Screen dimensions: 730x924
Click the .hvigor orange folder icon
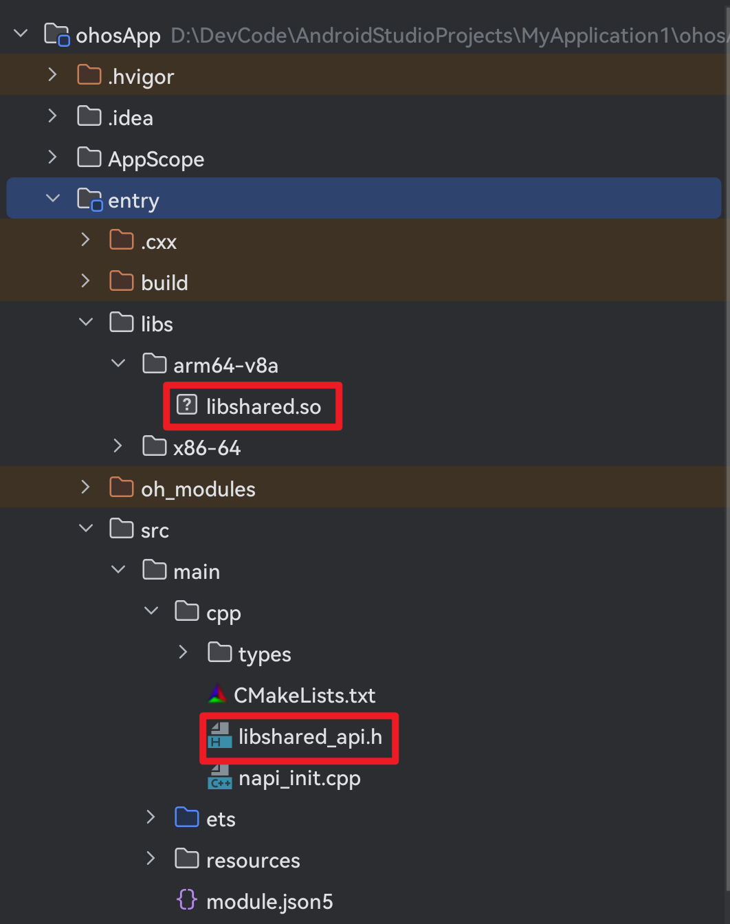89,74
